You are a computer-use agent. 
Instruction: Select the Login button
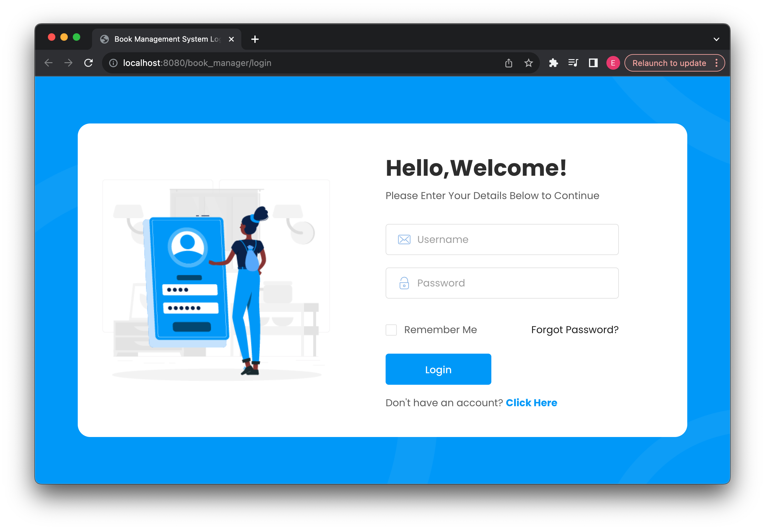[438, 369]
